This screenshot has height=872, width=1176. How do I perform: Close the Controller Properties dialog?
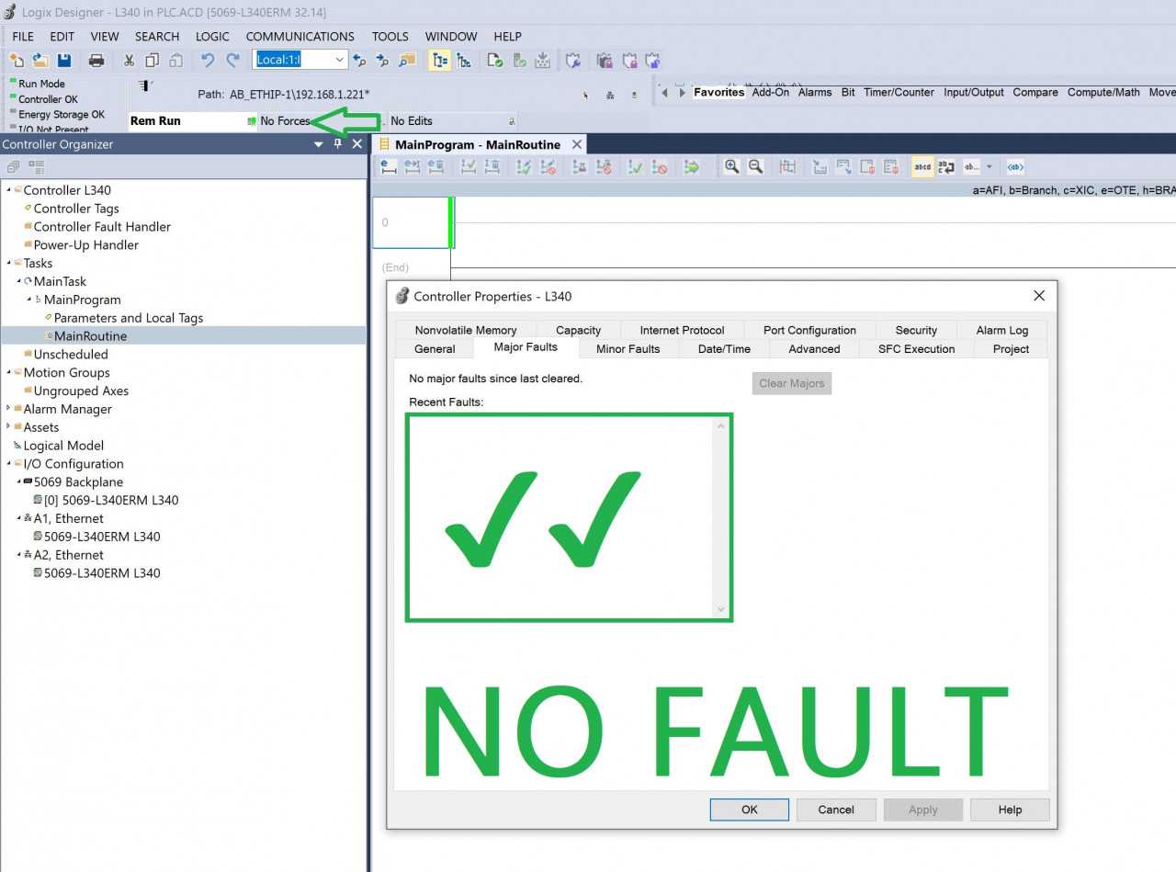coord(1039,296)
